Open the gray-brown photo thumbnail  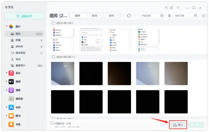[x=176, y=73]
